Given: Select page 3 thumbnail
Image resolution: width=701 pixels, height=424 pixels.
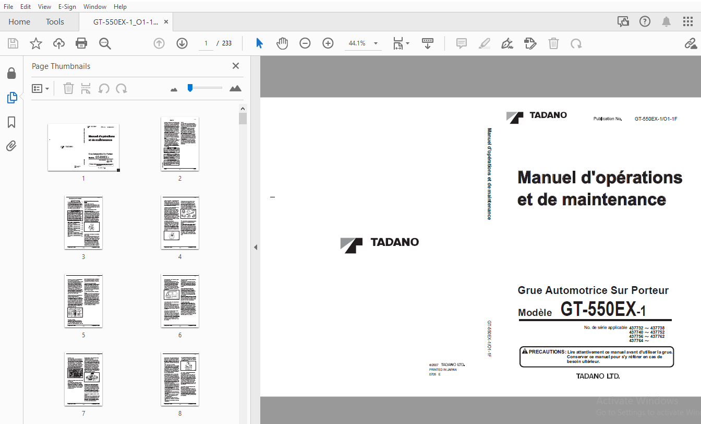Looking at the screenshot, I should pyautogui.click(x=83, y=223).
